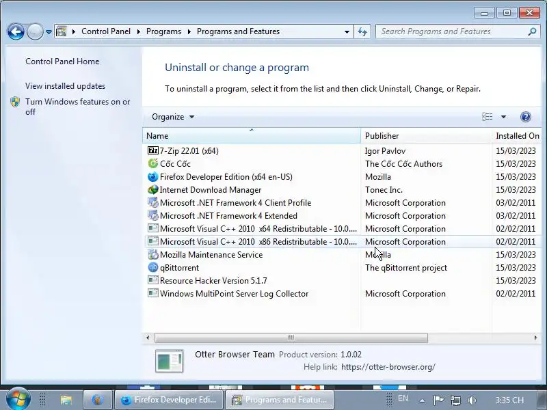The width and height of the screenshot is (547, 410).
Task: Switch to Firefox Developer Edition taskbar button
Action: coord(169,400)
